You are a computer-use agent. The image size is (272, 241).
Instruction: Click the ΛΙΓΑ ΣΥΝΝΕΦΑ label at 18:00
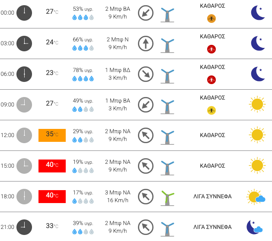[212, 197]
